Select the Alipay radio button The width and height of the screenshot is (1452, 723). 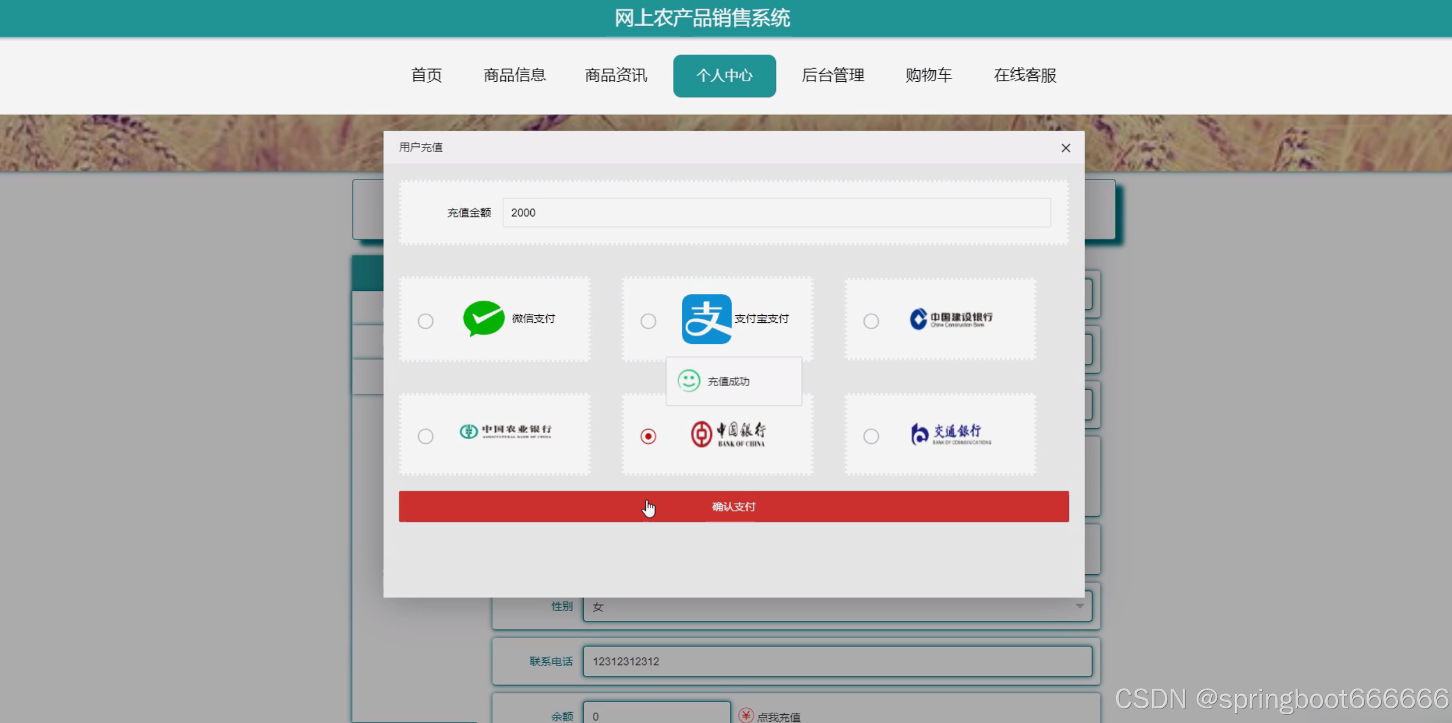coord(648,321)
